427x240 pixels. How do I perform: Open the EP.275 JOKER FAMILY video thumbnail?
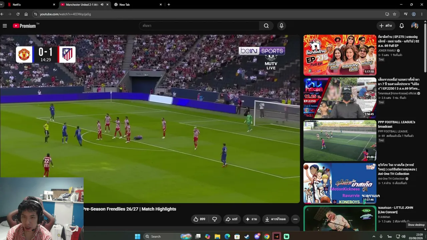tap(340, 55)
